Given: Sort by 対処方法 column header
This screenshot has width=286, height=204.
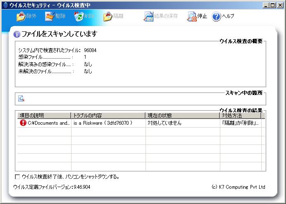Looking at the screenshot, I should [241, 115].
